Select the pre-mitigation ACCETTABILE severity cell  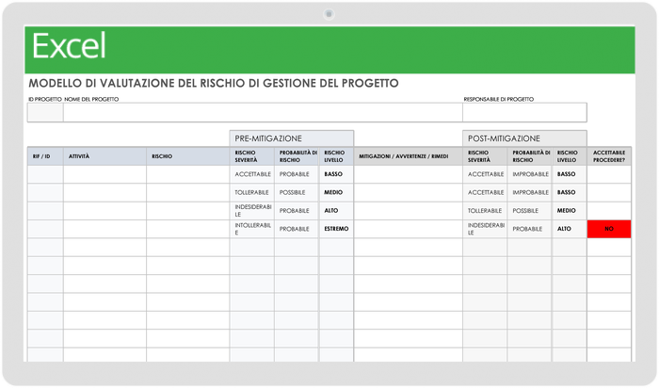251,174
